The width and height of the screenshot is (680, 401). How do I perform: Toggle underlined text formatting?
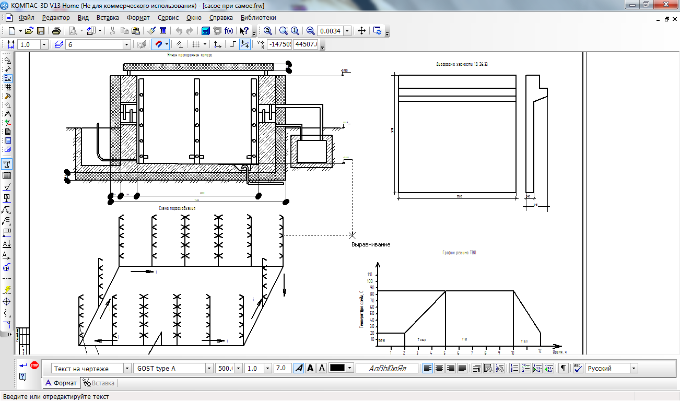pyautogui.click(x=322, y=368)
